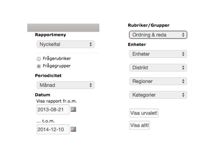The image size is (214, 154).
Task: Open the Kategorier dropdown
Action: pos(158,95)
